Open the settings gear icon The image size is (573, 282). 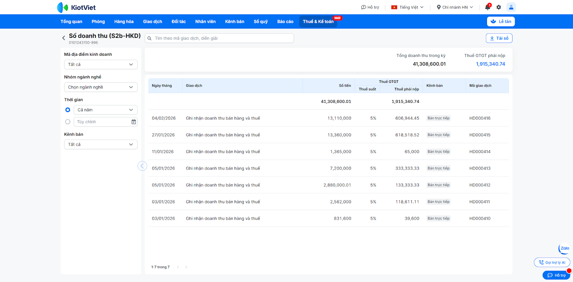499,7
